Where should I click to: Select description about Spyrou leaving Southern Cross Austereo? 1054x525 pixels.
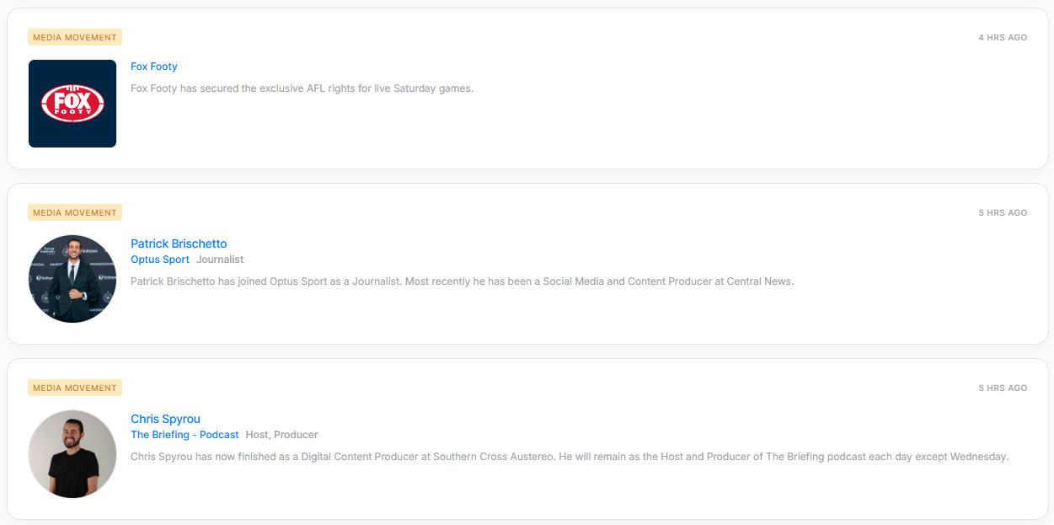(x=570, y=457)
